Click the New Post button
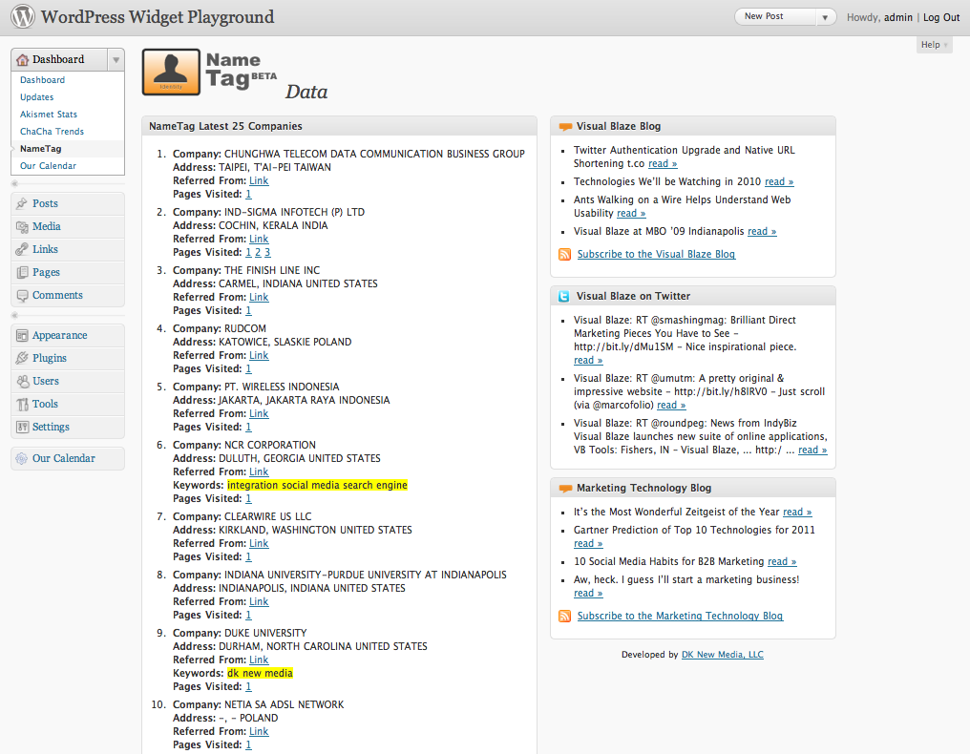 774,16
